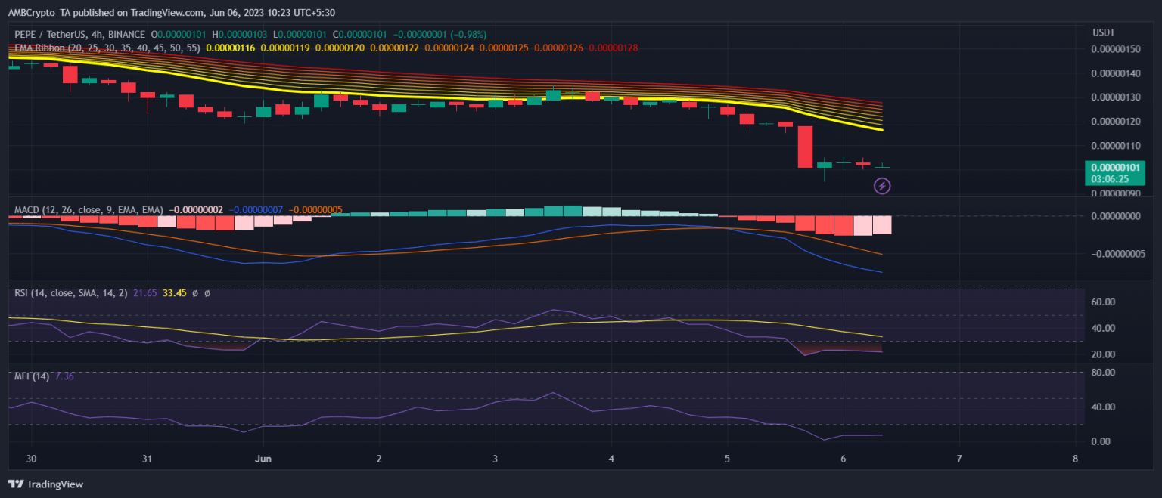1162x498 pixels.
Task: Select the MFI (14) indicator label
Action: click(x=32, y=376)
